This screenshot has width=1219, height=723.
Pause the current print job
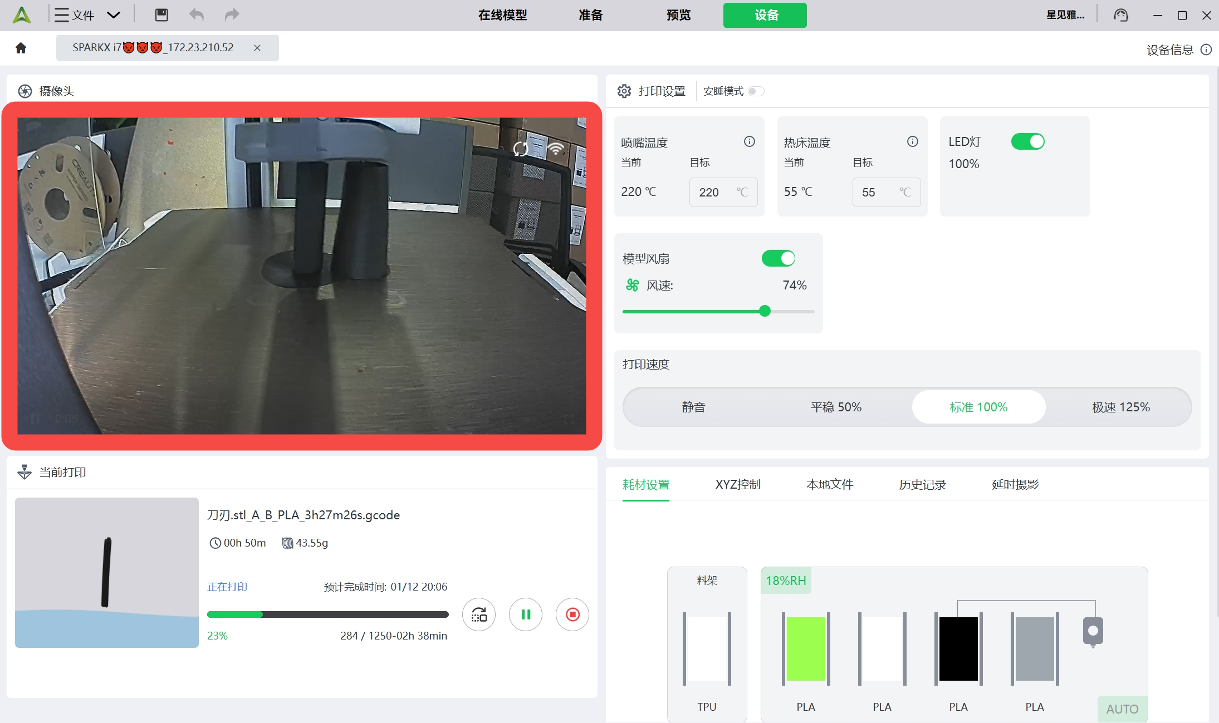[x=525, y=614]
